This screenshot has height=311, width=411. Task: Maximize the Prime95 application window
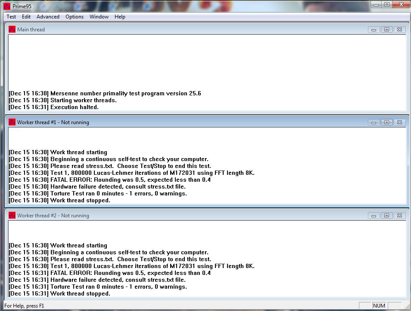pyautogui.click(x=387, y=5)
